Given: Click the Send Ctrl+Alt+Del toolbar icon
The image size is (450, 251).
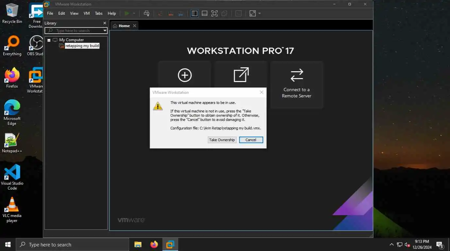Looking at the screenshot, I should 147,13.
